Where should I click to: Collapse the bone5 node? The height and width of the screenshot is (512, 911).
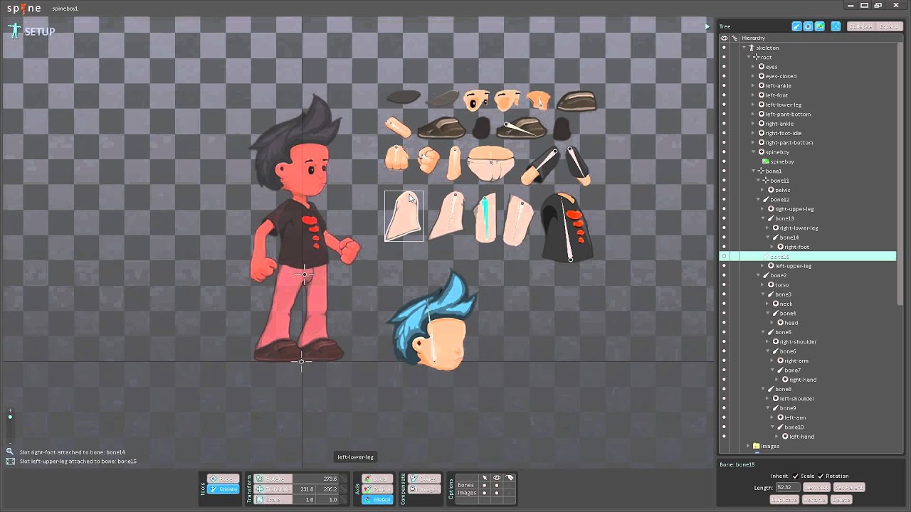point(763,332)
